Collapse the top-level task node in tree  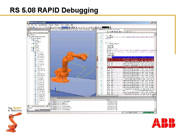tap(28, 37)
